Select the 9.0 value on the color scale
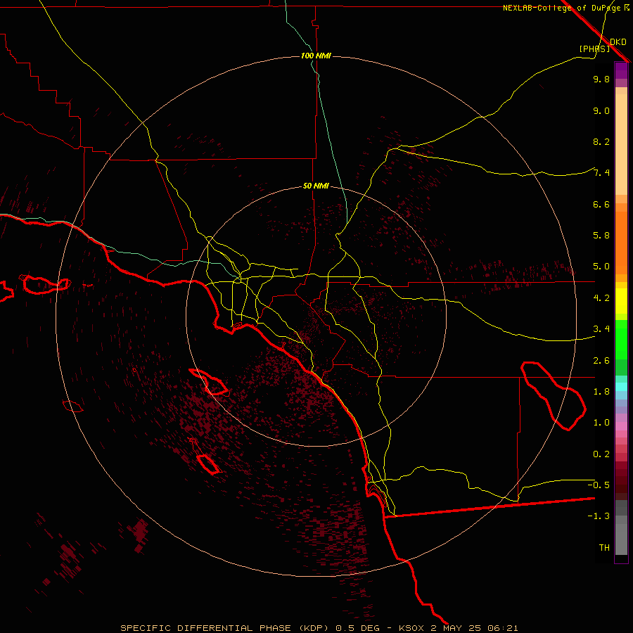 pos(601,110)
